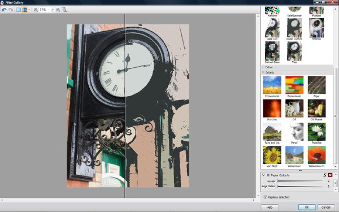
Task: Click the magnifier icon beside zoom percentage
Action: pos(36,10)
